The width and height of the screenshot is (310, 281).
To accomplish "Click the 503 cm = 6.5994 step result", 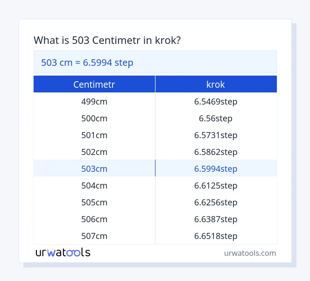I will (x=87, y=62).
